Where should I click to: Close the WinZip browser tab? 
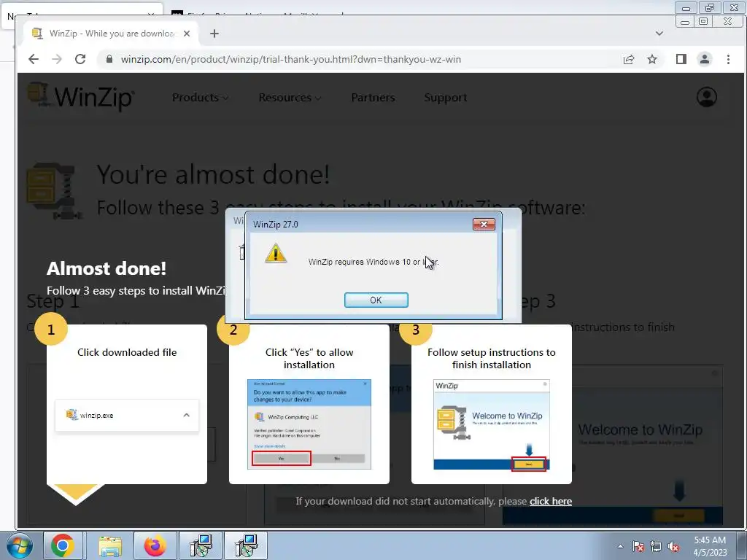[187, 34]
